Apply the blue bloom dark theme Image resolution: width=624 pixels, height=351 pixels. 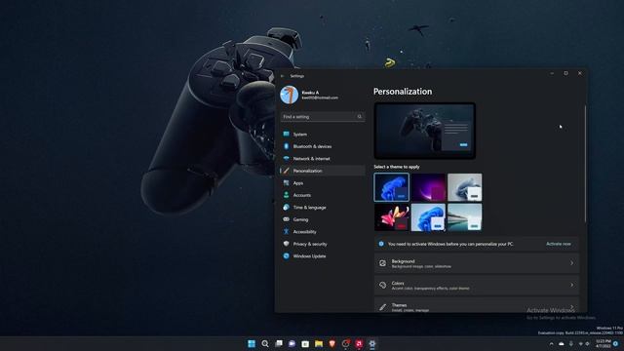pyautogui.click(x=392, y=187)
